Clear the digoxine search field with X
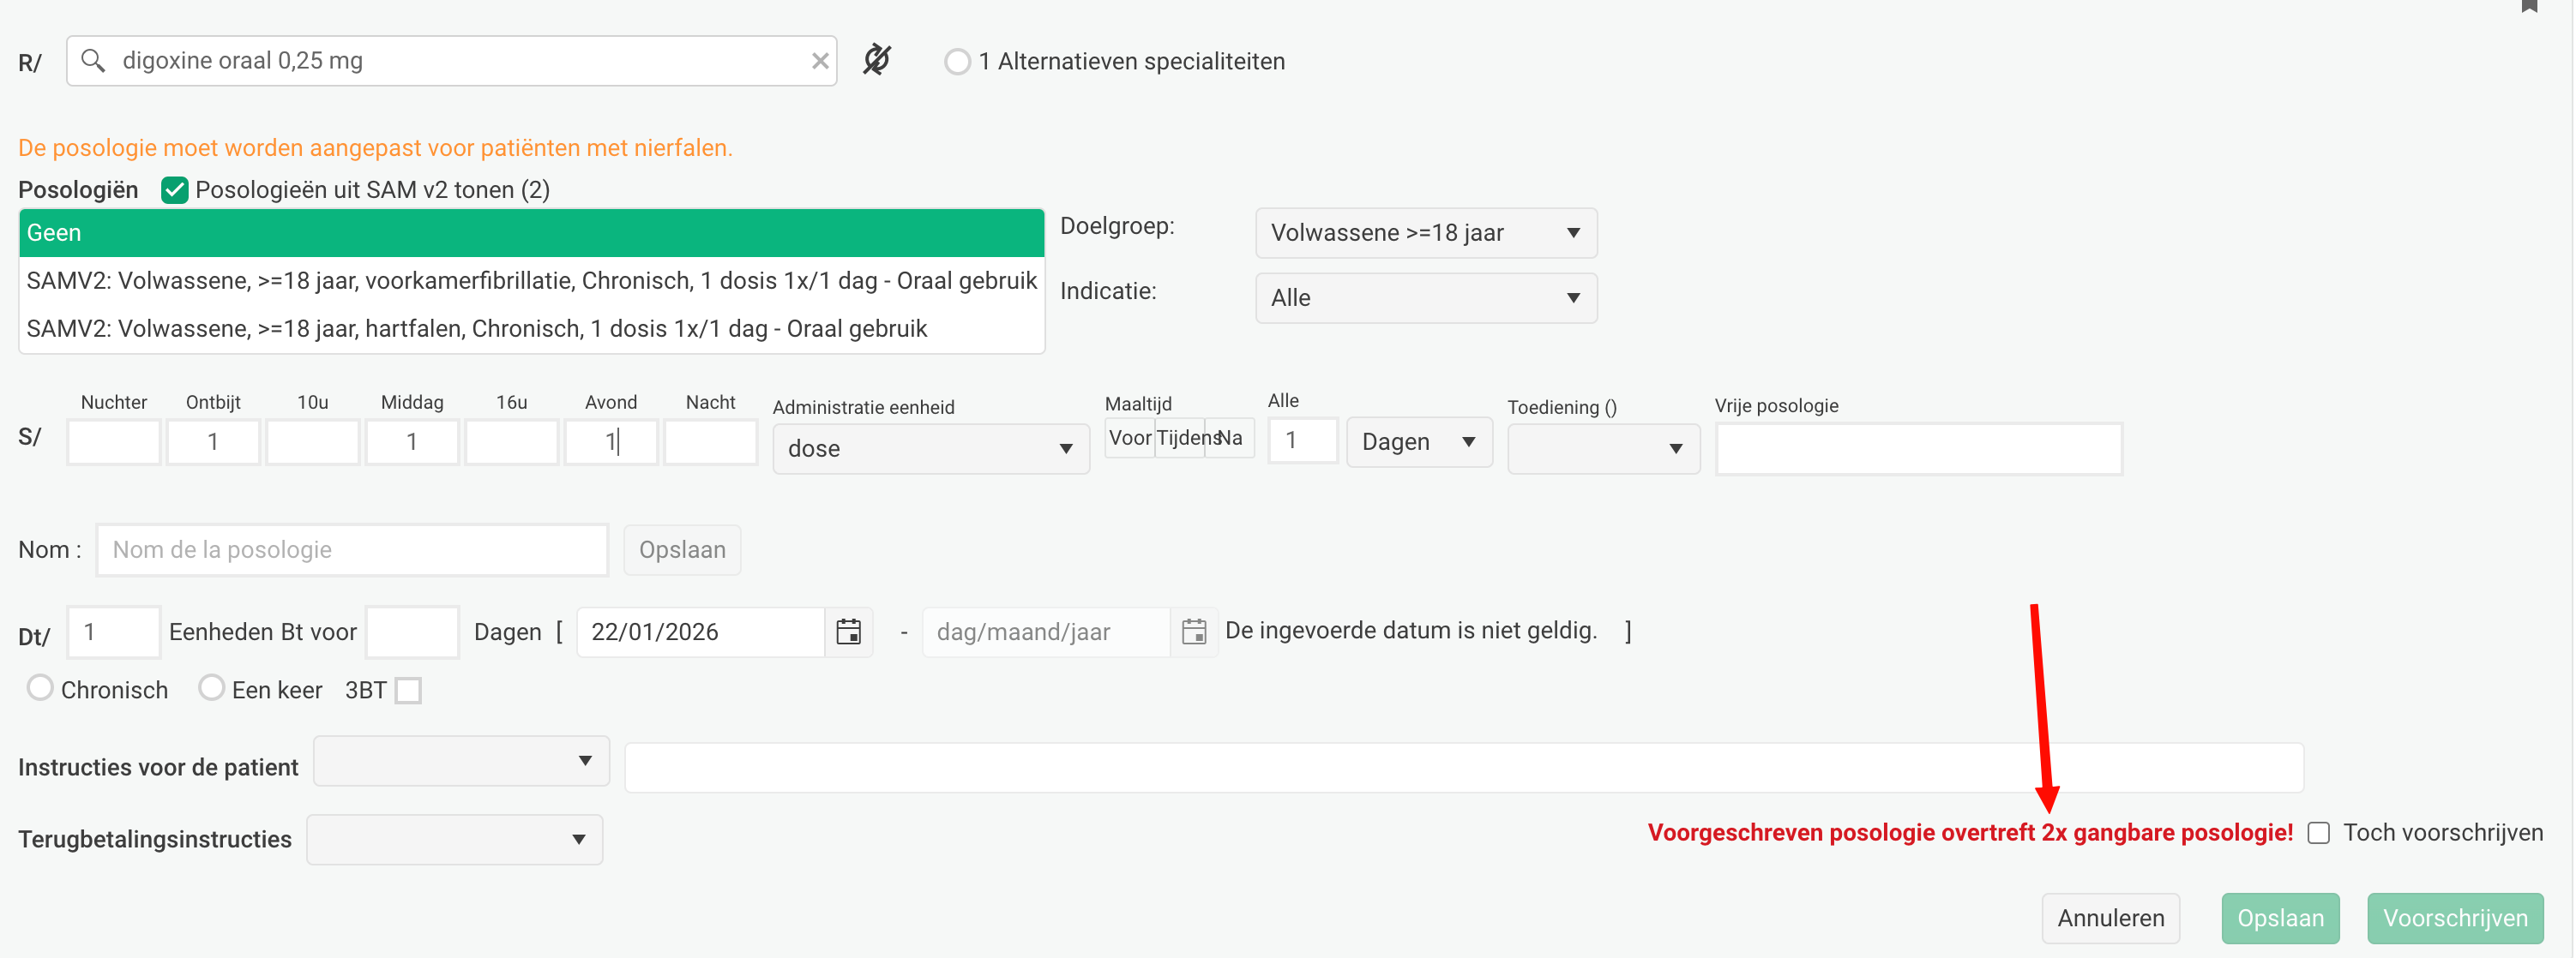The width and height of the screenshot is (2576, 958). [x=819, y=61]
